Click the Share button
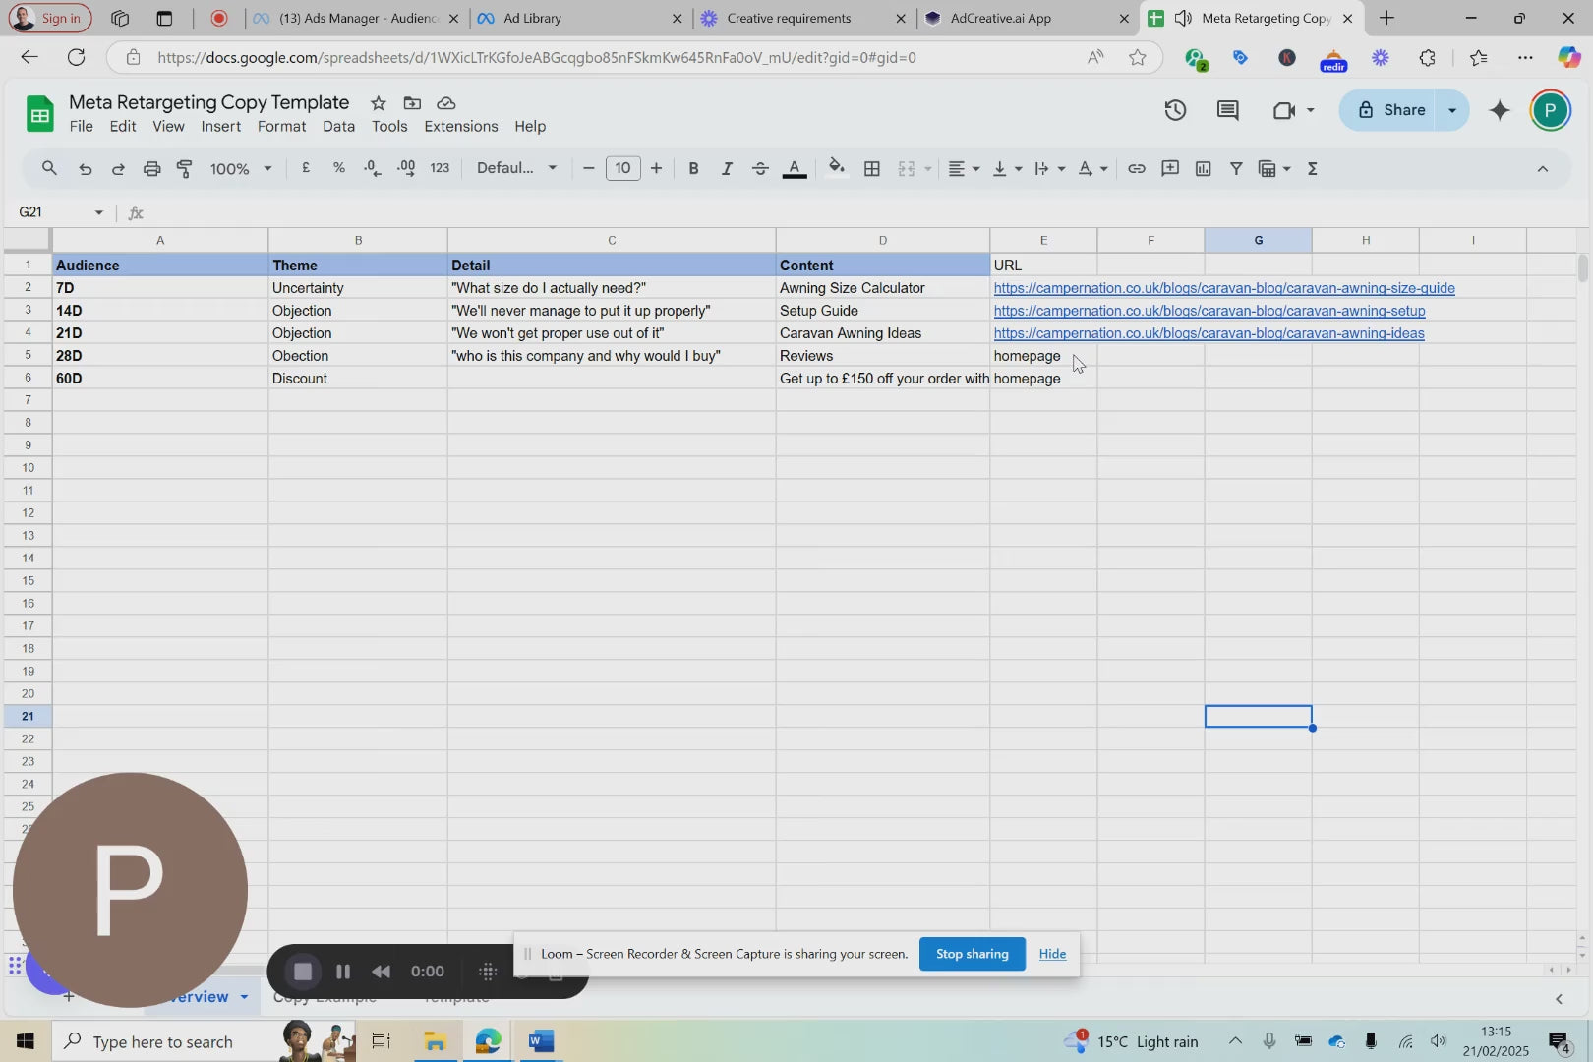 pos(1390,110)
